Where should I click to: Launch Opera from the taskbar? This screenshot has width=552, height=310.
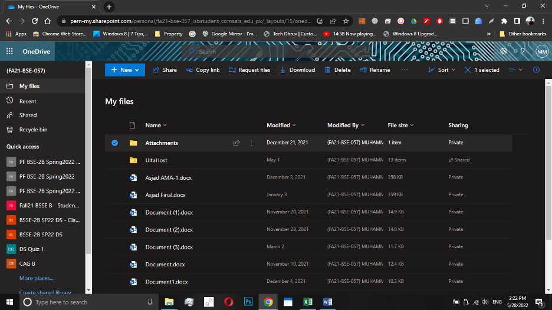(228, 302)
